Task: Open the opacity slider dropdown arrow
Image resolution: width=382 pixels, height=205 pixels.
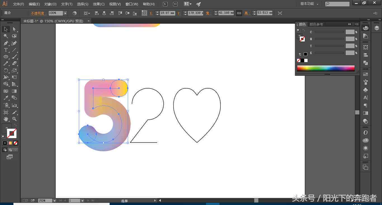Action: pyautogui.click(x=65, y=13)
